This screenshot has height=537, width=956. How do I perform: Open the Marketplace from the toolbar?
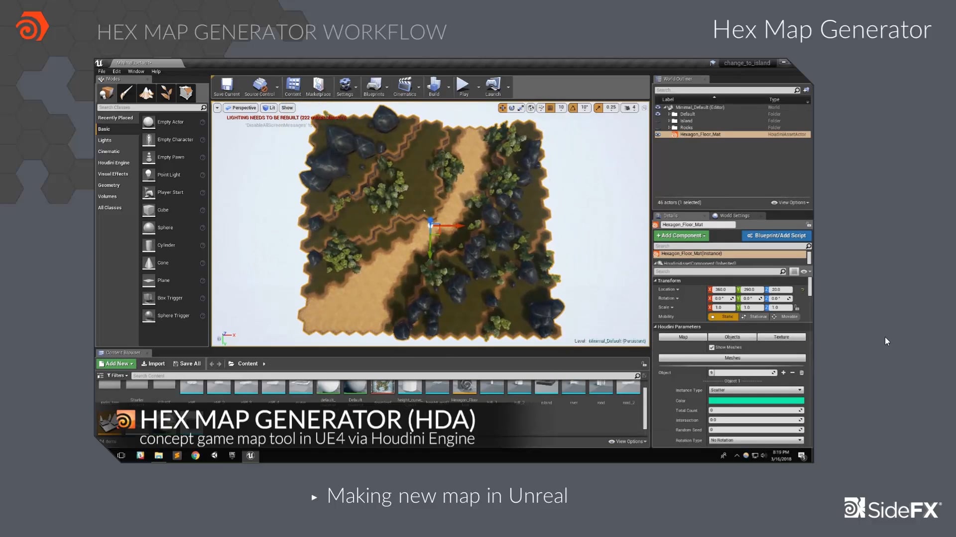[x=318, y=85]
